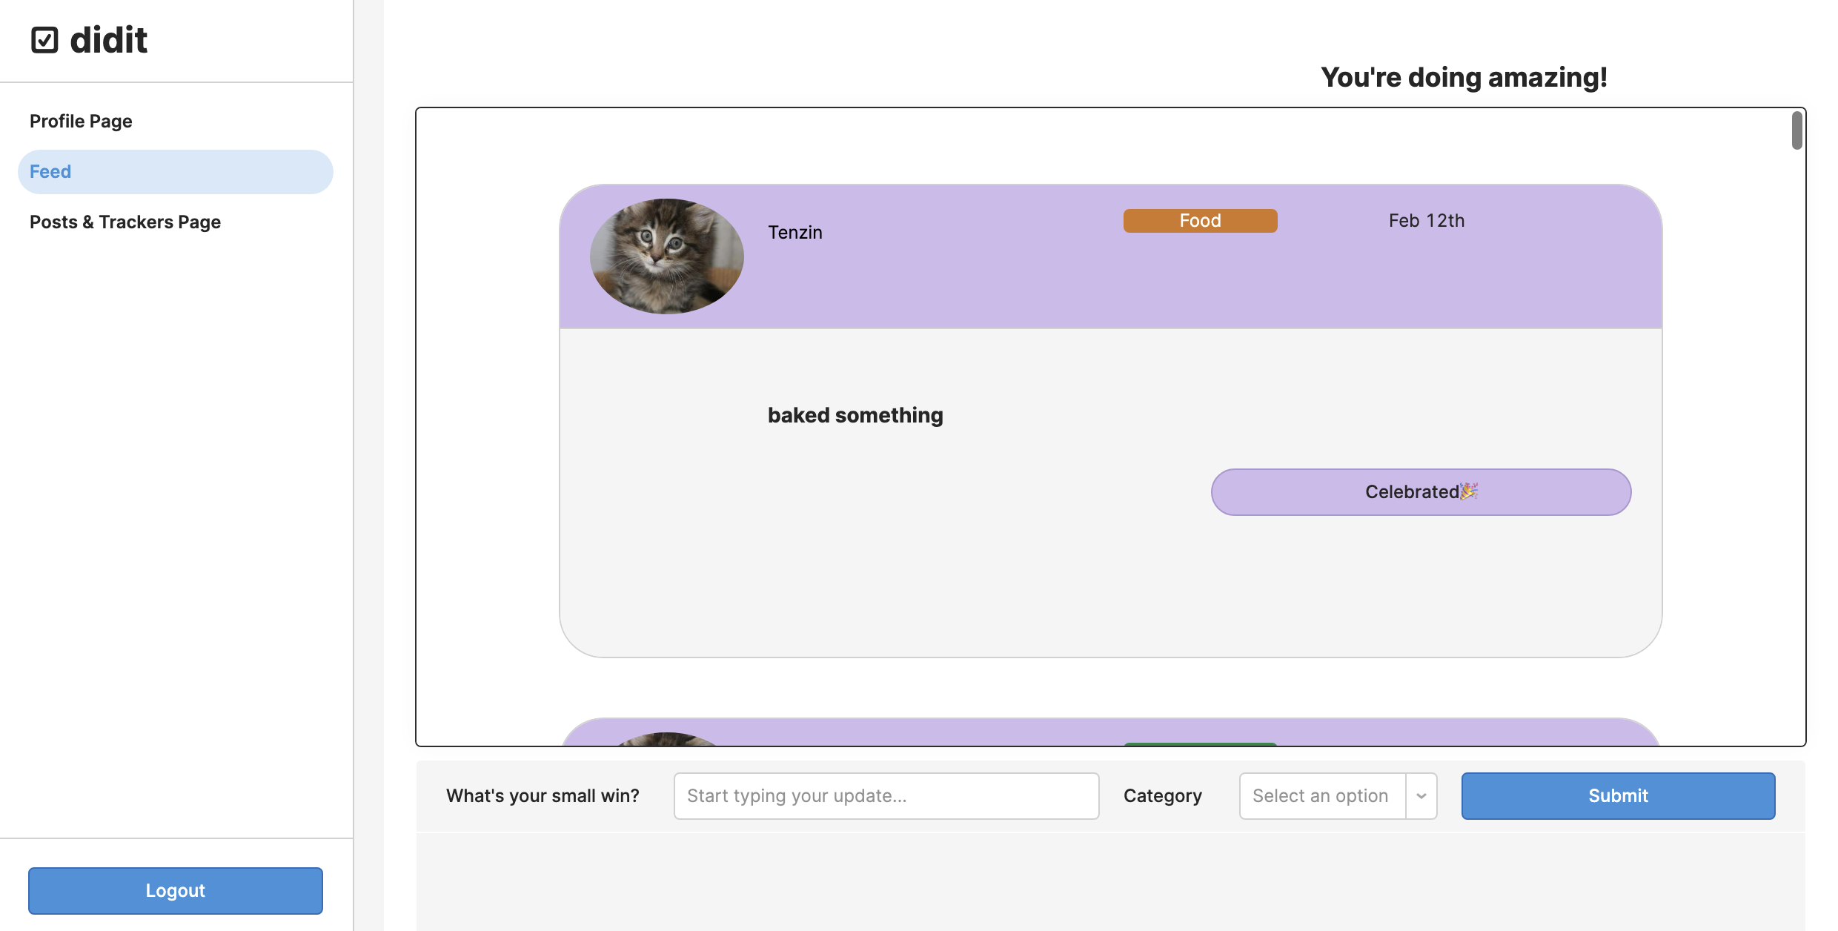Click the green tag on second post
Screen dimensions: 1838x931
pos(1199,743)
